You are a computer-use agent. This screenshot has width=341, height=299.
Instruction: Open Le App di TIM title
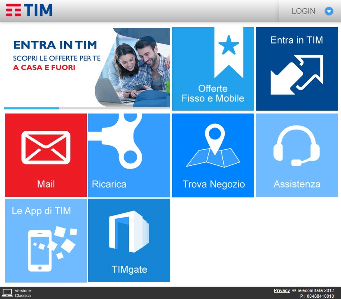[x=41, y=211]
